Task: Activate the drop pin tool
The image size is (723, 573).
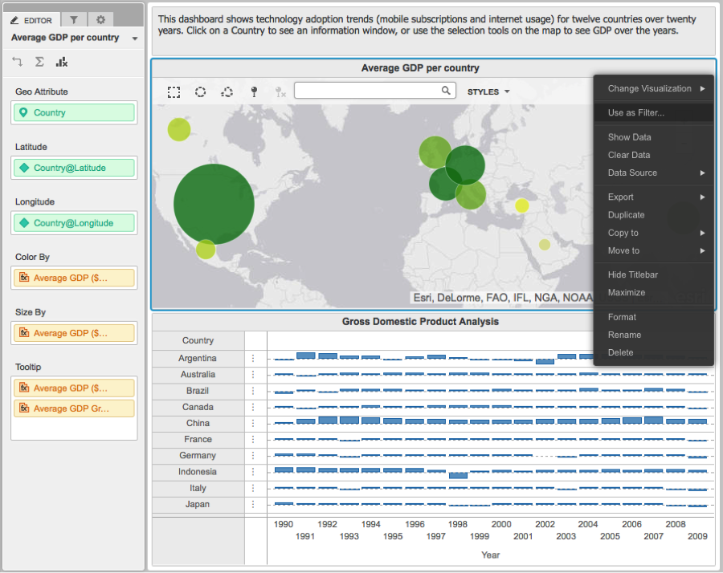Action: (254, 91)
